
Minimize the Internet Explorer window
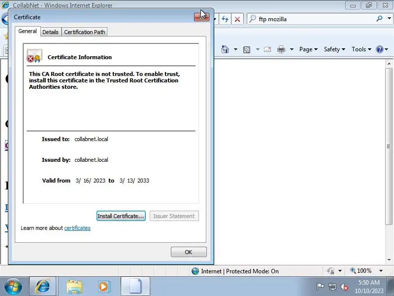pos(353,5)
